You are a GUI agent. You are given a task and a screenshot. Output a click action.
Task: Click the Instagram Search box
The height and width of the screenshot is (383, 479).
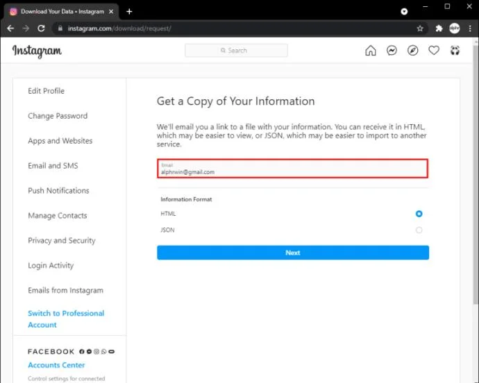pos(236,51)
